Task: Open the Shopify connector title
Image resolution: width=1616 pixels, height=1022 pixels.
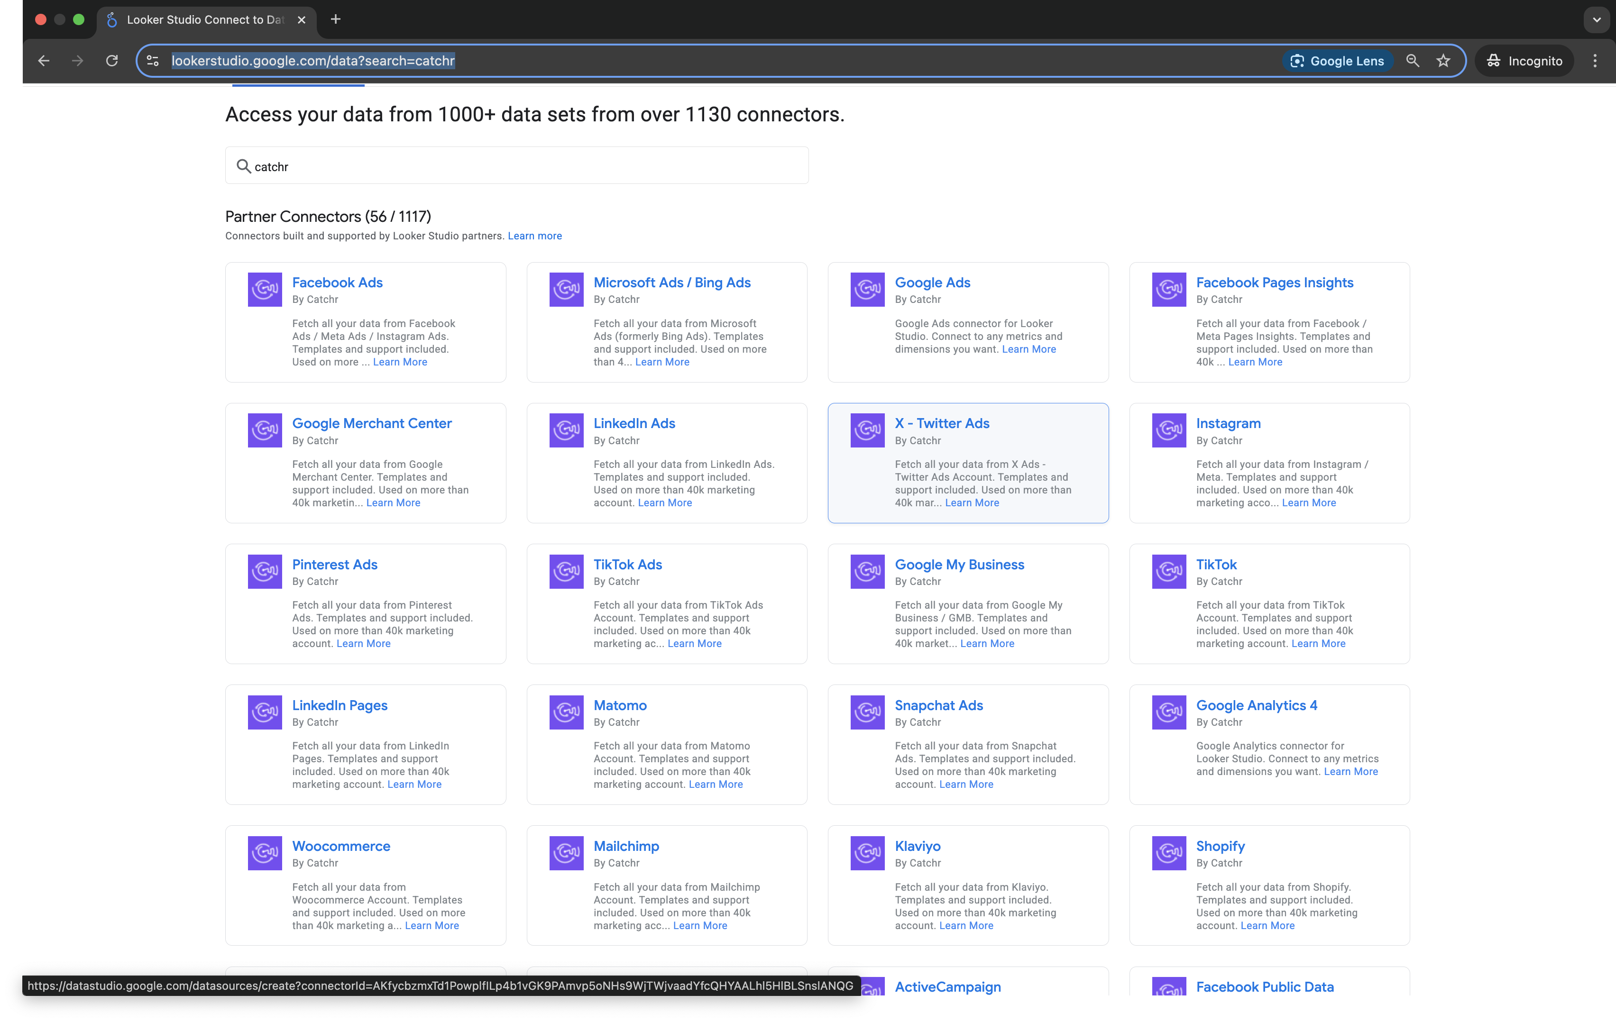Action: click(1220, 846)
